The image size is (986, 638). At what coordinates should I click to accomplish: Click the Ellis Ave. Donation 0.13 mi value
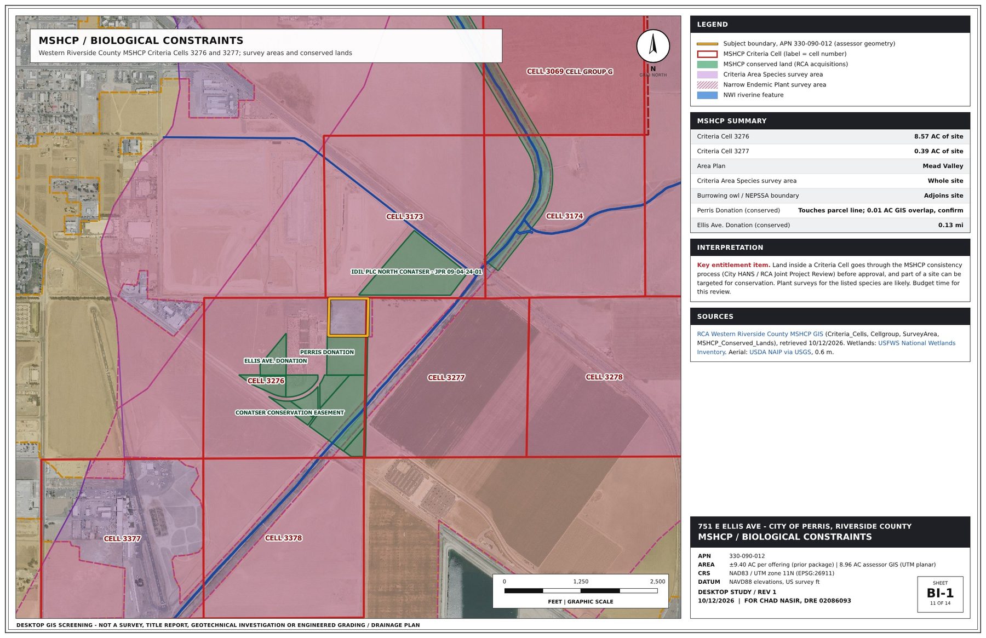tap(950, 225)
